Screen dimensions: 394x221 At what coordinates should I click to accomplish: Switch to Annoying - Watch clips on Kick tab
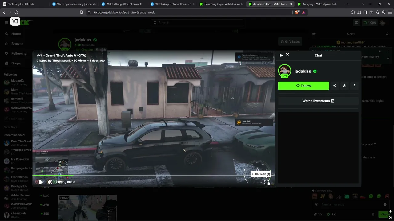pyautogui.click(x=320, y=4)
